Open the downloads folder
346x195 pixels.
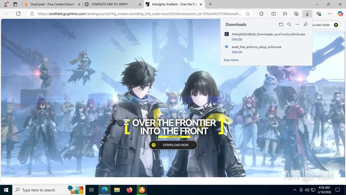tap(281, 24)
